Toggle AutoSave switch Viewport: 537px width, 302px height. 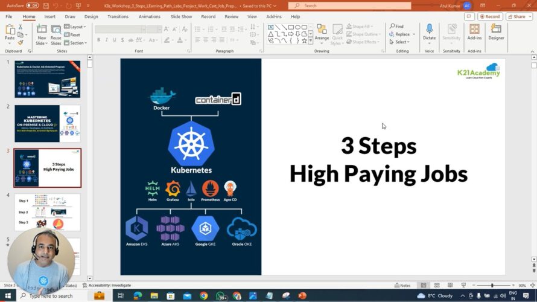tap(32, 5)
